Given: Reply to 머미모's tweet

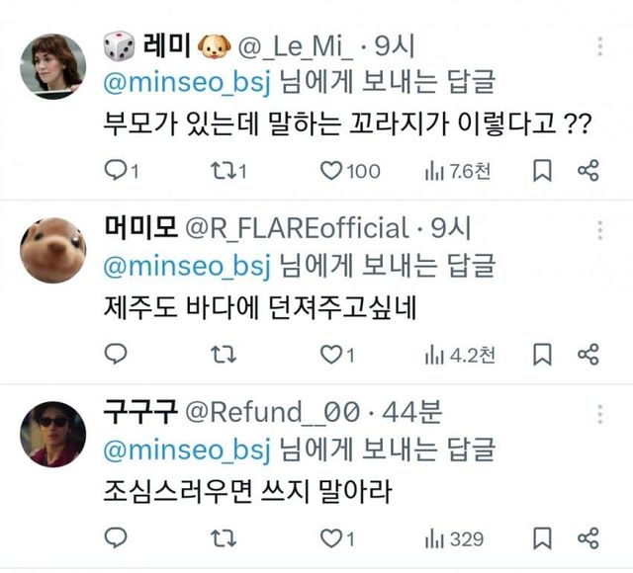Looking at the screenshot, I should pos(117,355).
